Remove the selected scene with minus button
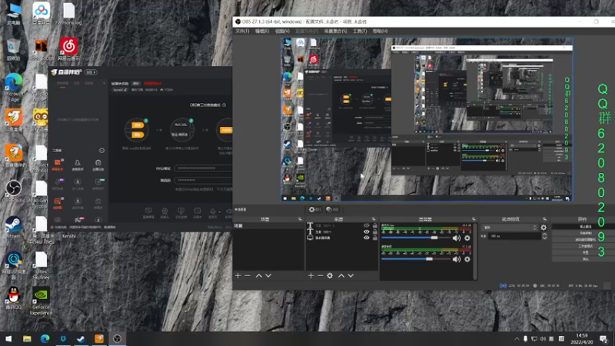 248,276
